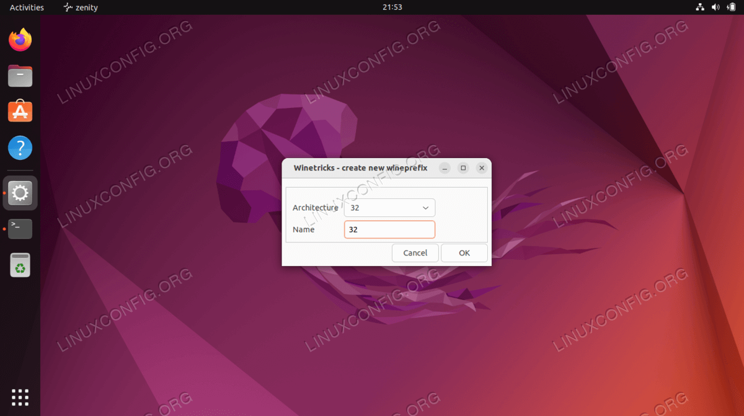Switch to the Terminal in the dock
744x416 pixels.
tap(20, 229)
